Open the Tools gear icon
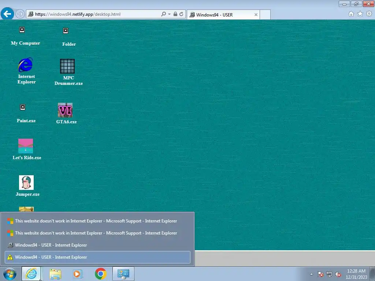Image resolution: width=375 pixels, height=281 pixels. [369, 14]
